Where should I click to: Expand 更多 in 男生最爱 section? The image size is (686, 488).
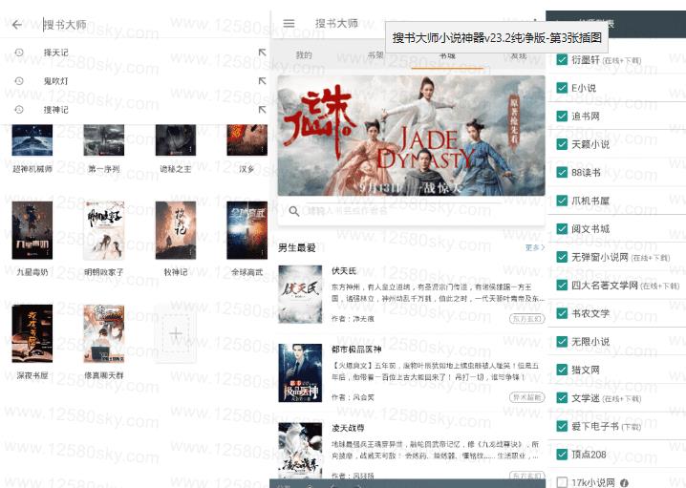(535, 247)
